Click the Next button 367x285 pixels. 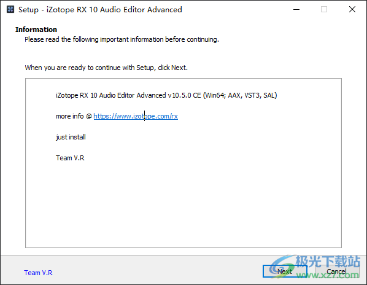pos(285,271)
